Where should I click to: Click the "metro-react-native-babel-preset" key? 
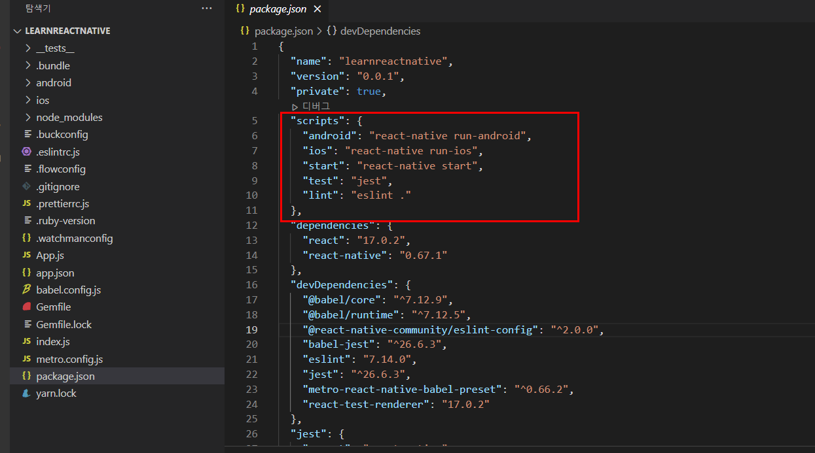[x=403, y=390]
